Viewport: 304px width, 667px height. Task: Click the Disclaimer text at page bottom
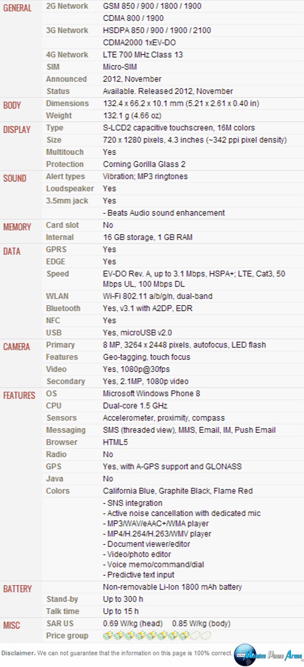click(x=18, y=653)
